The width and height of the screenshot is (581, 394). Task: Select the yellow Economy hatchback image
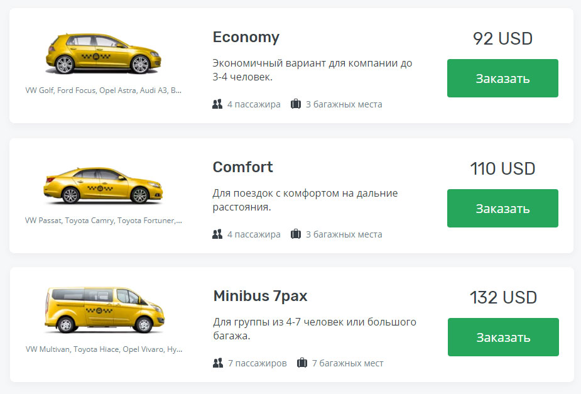[104, 54]
